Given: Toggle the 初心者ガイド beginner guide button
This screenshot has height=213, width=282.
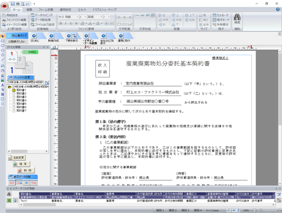Looking at the screenshot, I should [17, 36].
